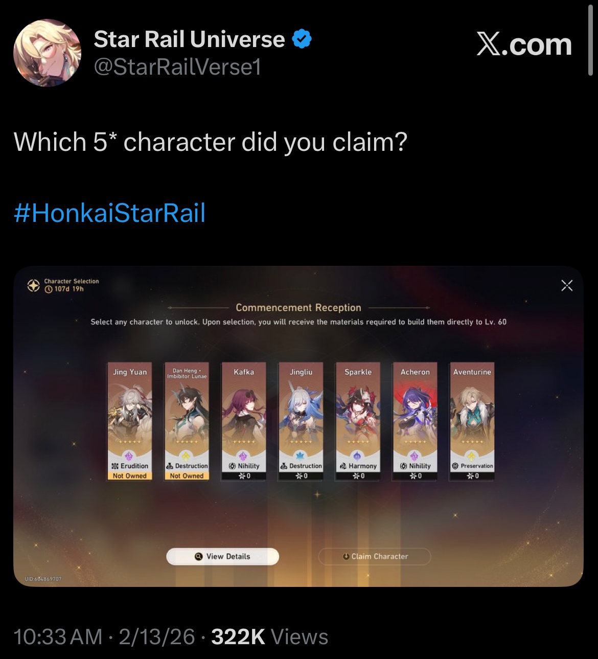Close the Character Selection screen with X

pos(567,285)
